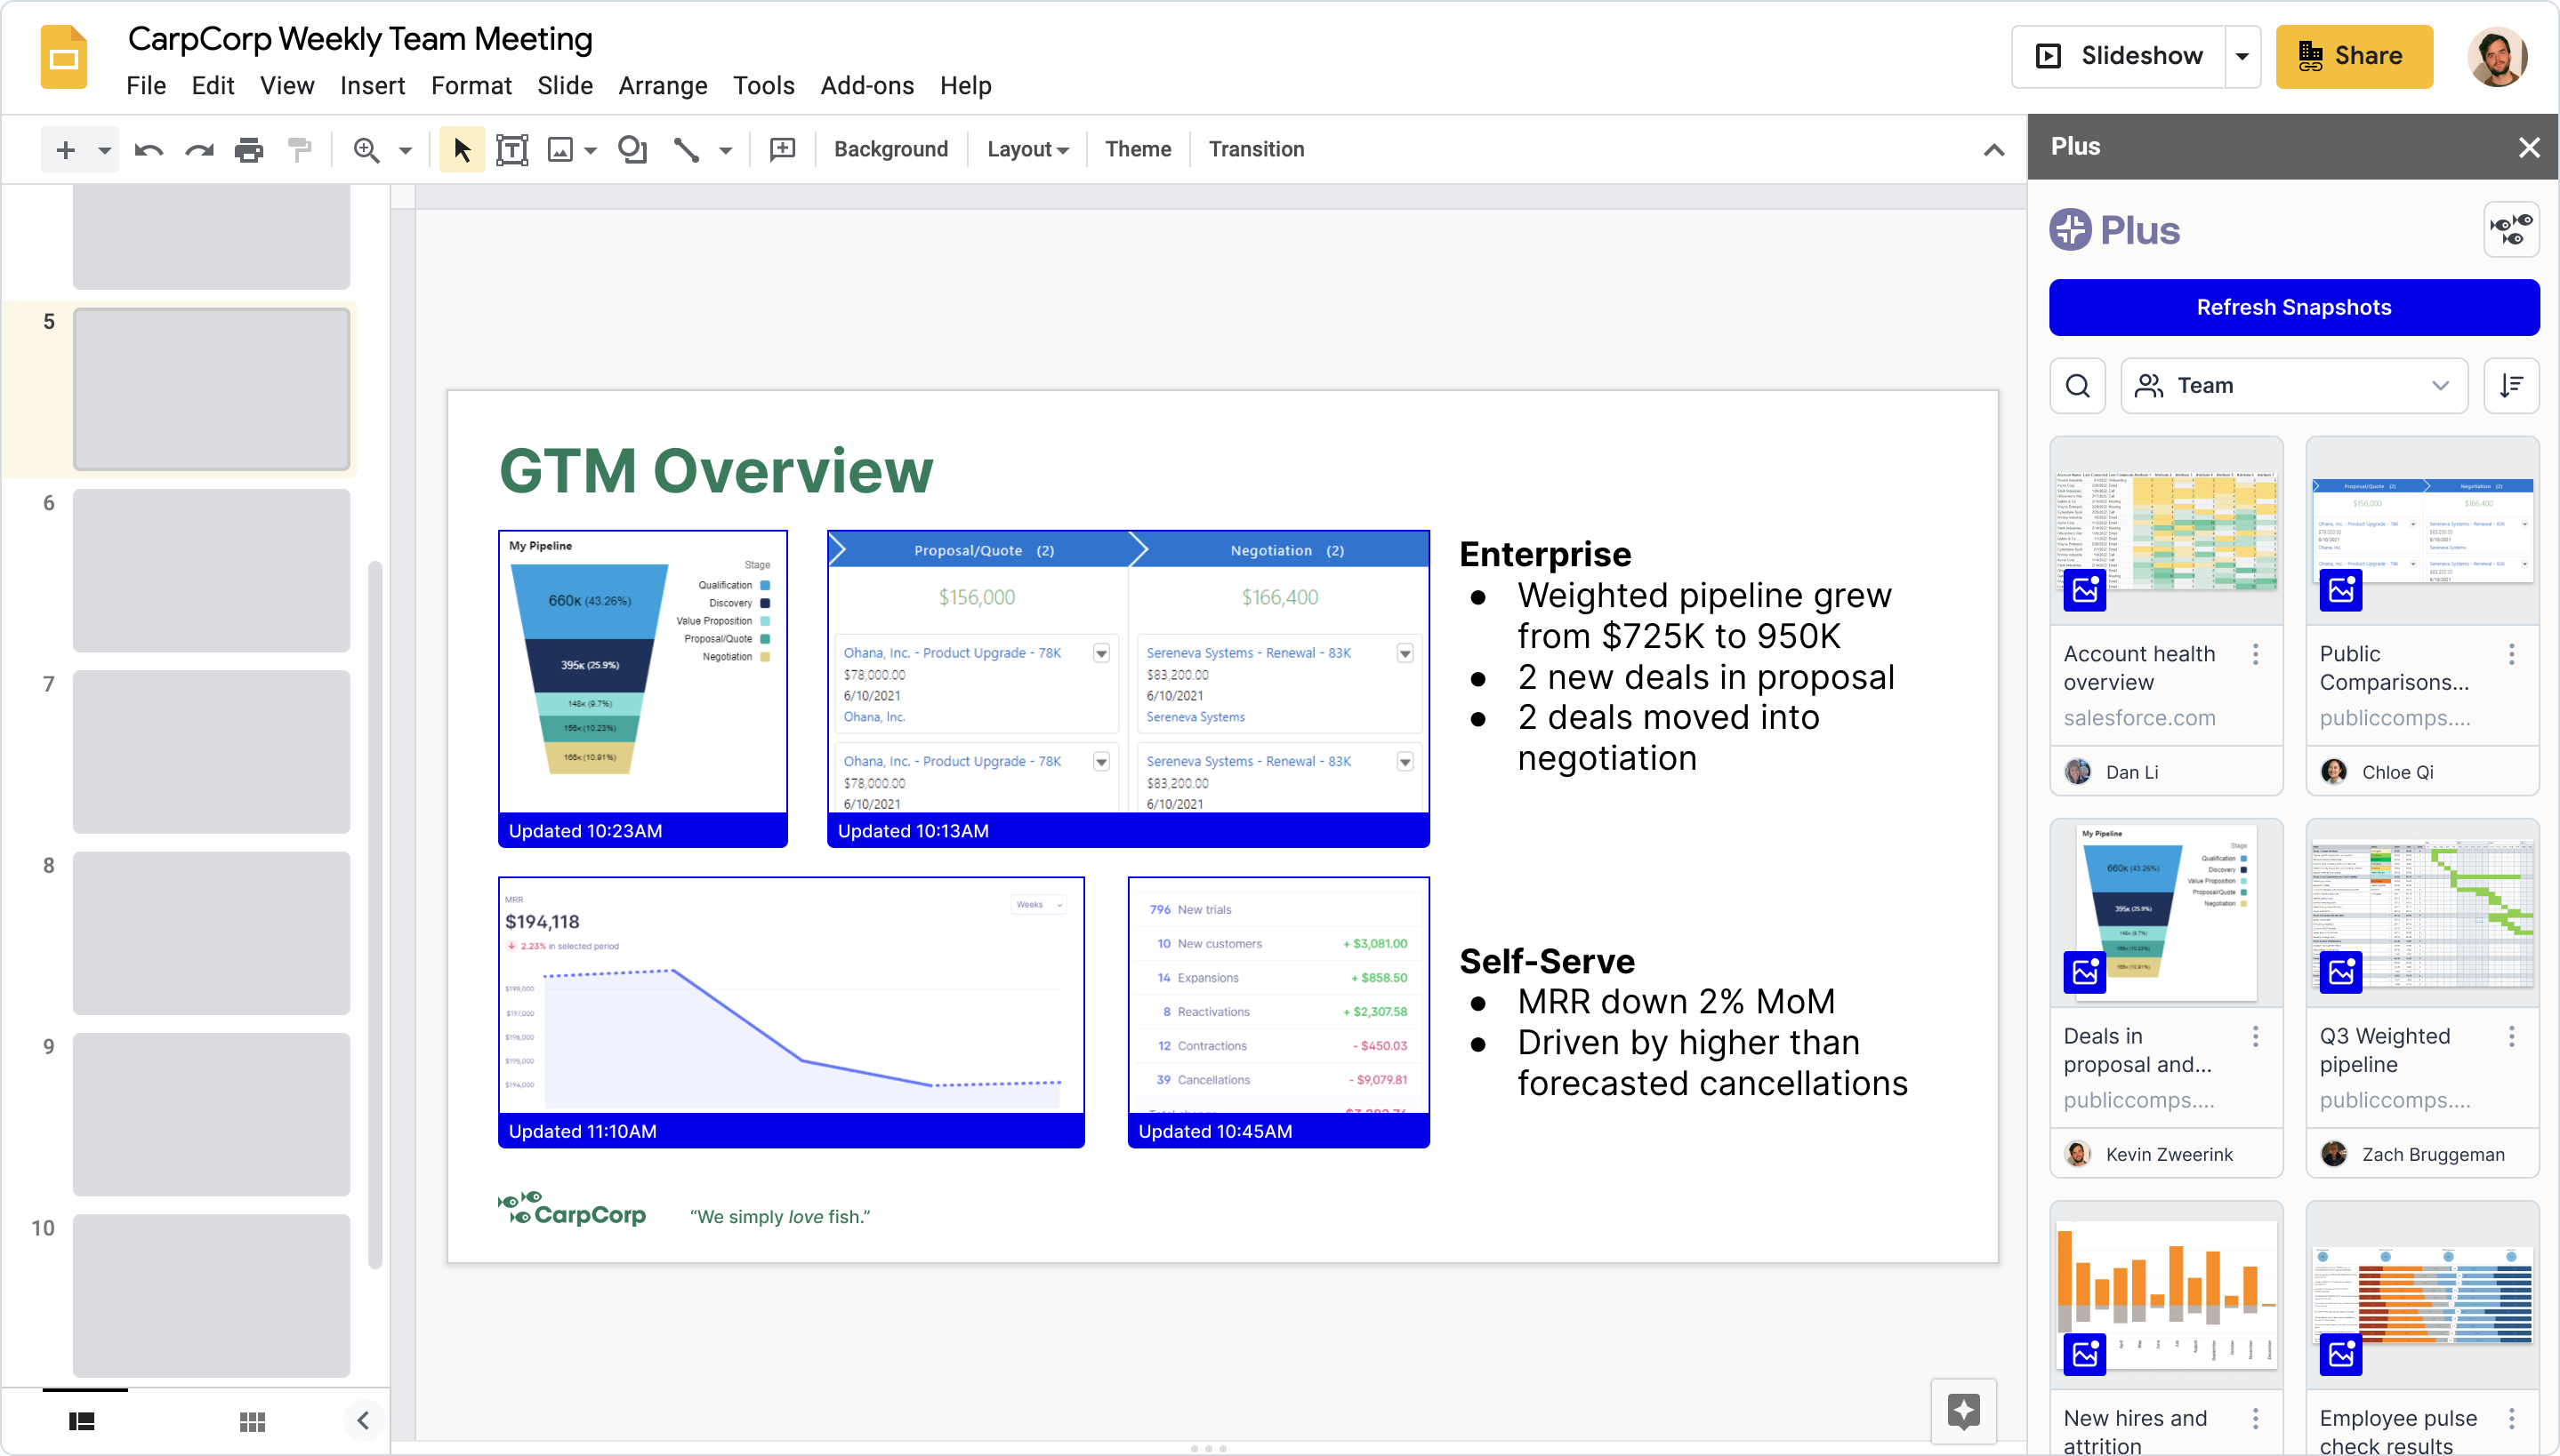Screen dimensions: 2560x1456
Task: Click the new slide plus button
Action: (x=65, y=150)
